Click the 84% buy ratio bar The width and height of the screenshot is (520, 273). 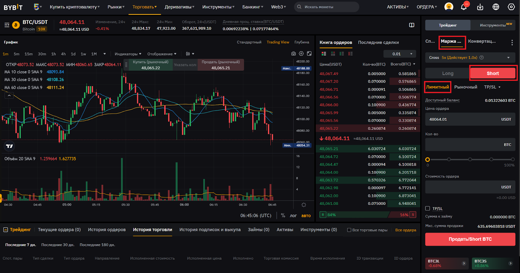coord(354,215)
